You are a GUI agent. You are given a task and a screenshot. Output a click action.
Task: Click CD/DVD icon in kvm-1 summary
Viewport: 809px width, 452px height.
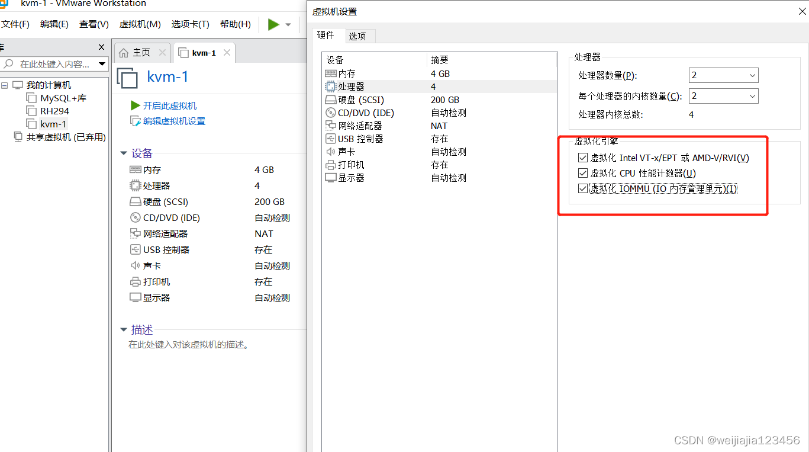[x=136, y=217]
